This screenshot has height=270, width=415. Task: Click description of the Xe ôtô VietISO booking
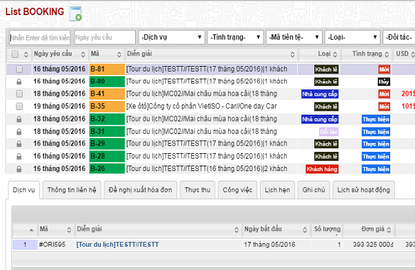tap(201, 106)
